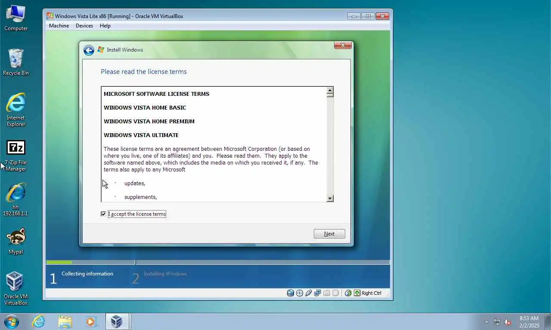Click the network adapters status icon

point(318,293)
